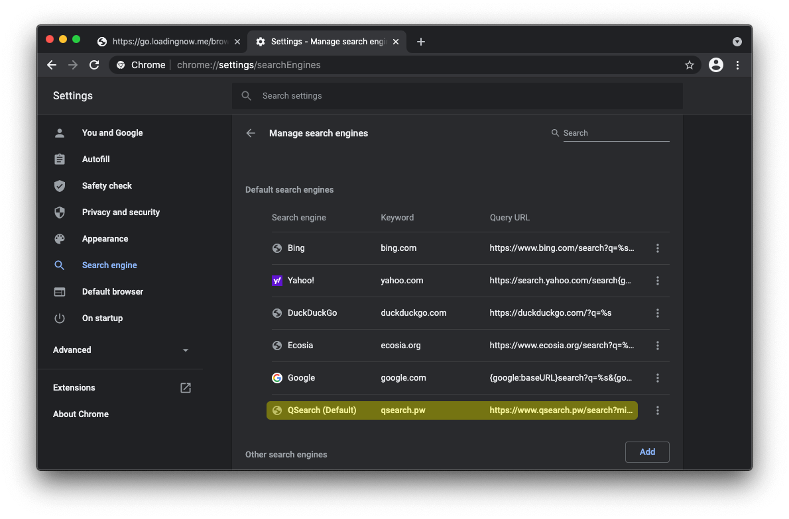
Task: Click the Yahoo! logo icon
Action: coord(276,281)
